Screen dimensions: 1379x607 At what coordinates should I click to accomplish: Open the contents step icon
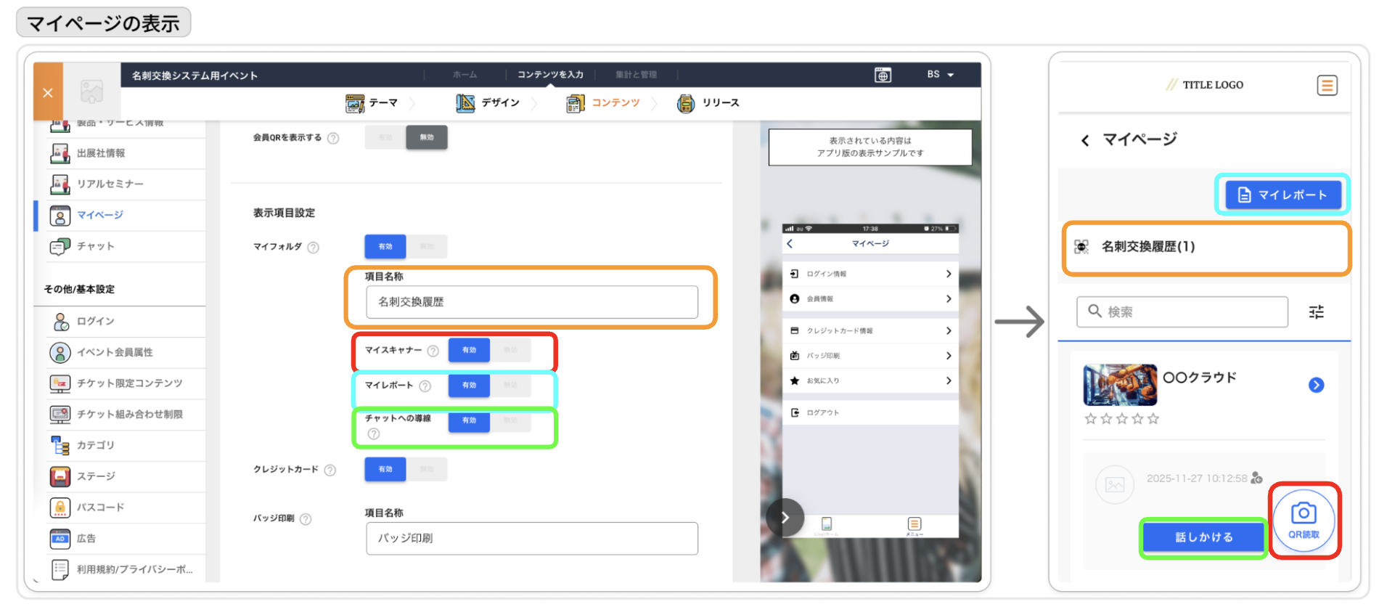[x=576, y=104]
